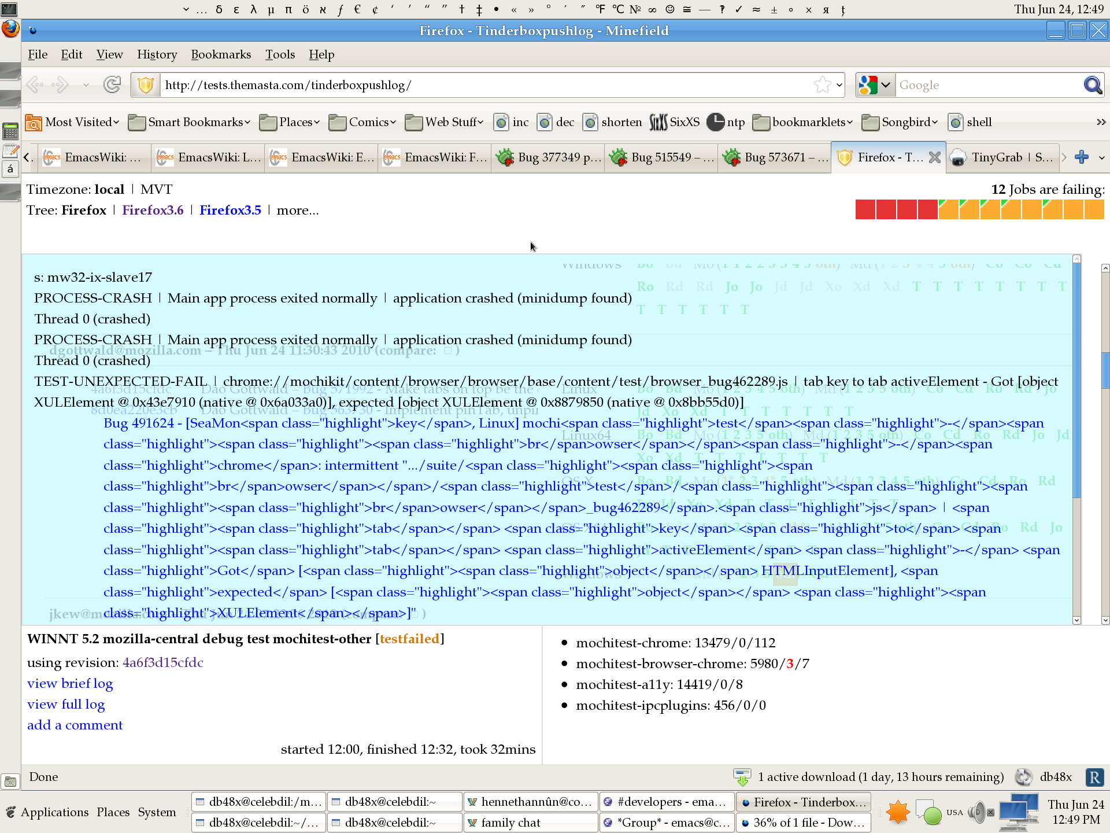Click the leftmost red failing job square
Screen dimensions: 1110x833
865,209
